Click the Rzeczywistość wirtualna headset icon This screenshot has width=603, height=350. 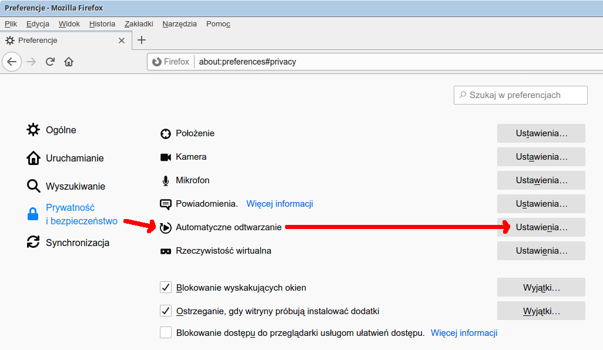[x=165, y=251]
